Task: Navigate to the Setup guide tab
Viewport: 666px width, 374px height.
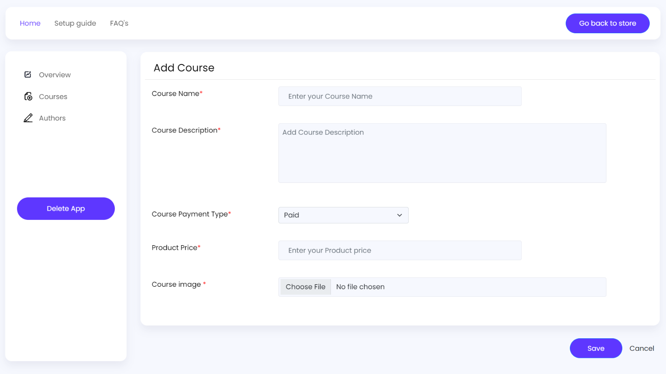Action: click(75, 23)
